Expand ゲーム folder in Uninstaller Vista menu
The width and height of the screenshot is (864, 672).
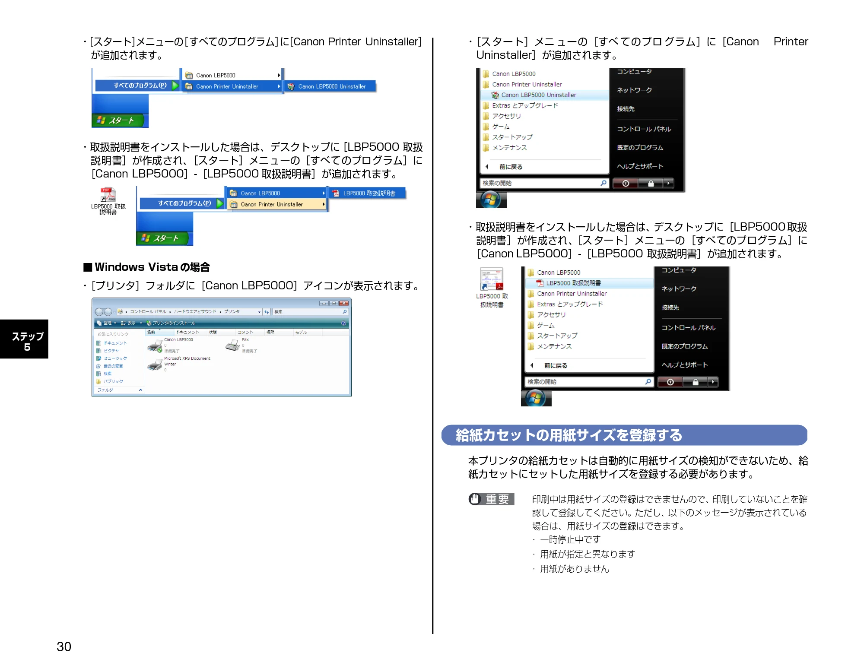pos(496,127)
